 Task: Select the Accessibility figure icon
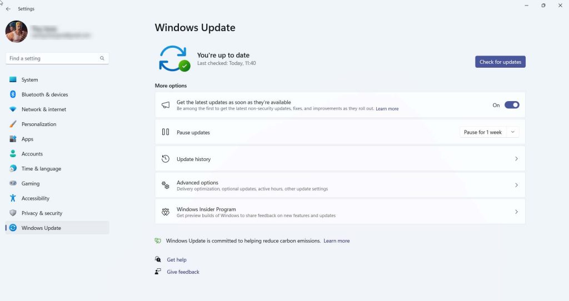coord(13,198)
